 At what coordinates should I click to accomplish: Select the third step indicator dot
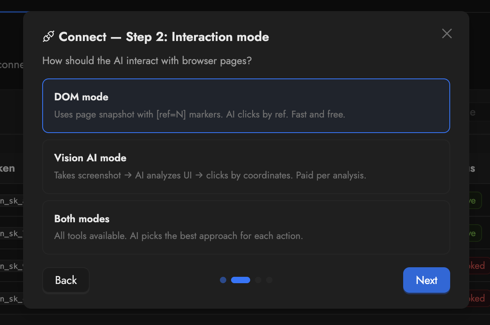(258, 280)
